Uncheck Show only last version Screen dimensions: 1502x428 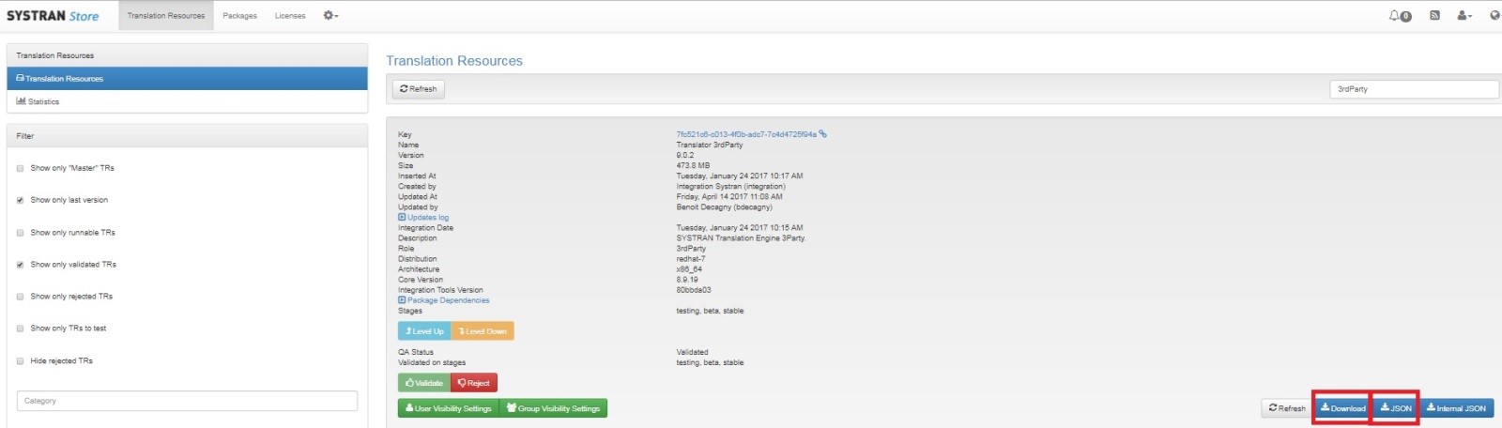(x=20, y=200)
